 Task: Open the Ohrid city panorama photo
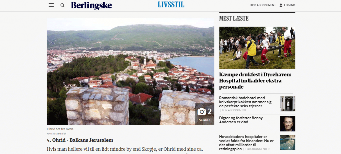pos(131,72)
